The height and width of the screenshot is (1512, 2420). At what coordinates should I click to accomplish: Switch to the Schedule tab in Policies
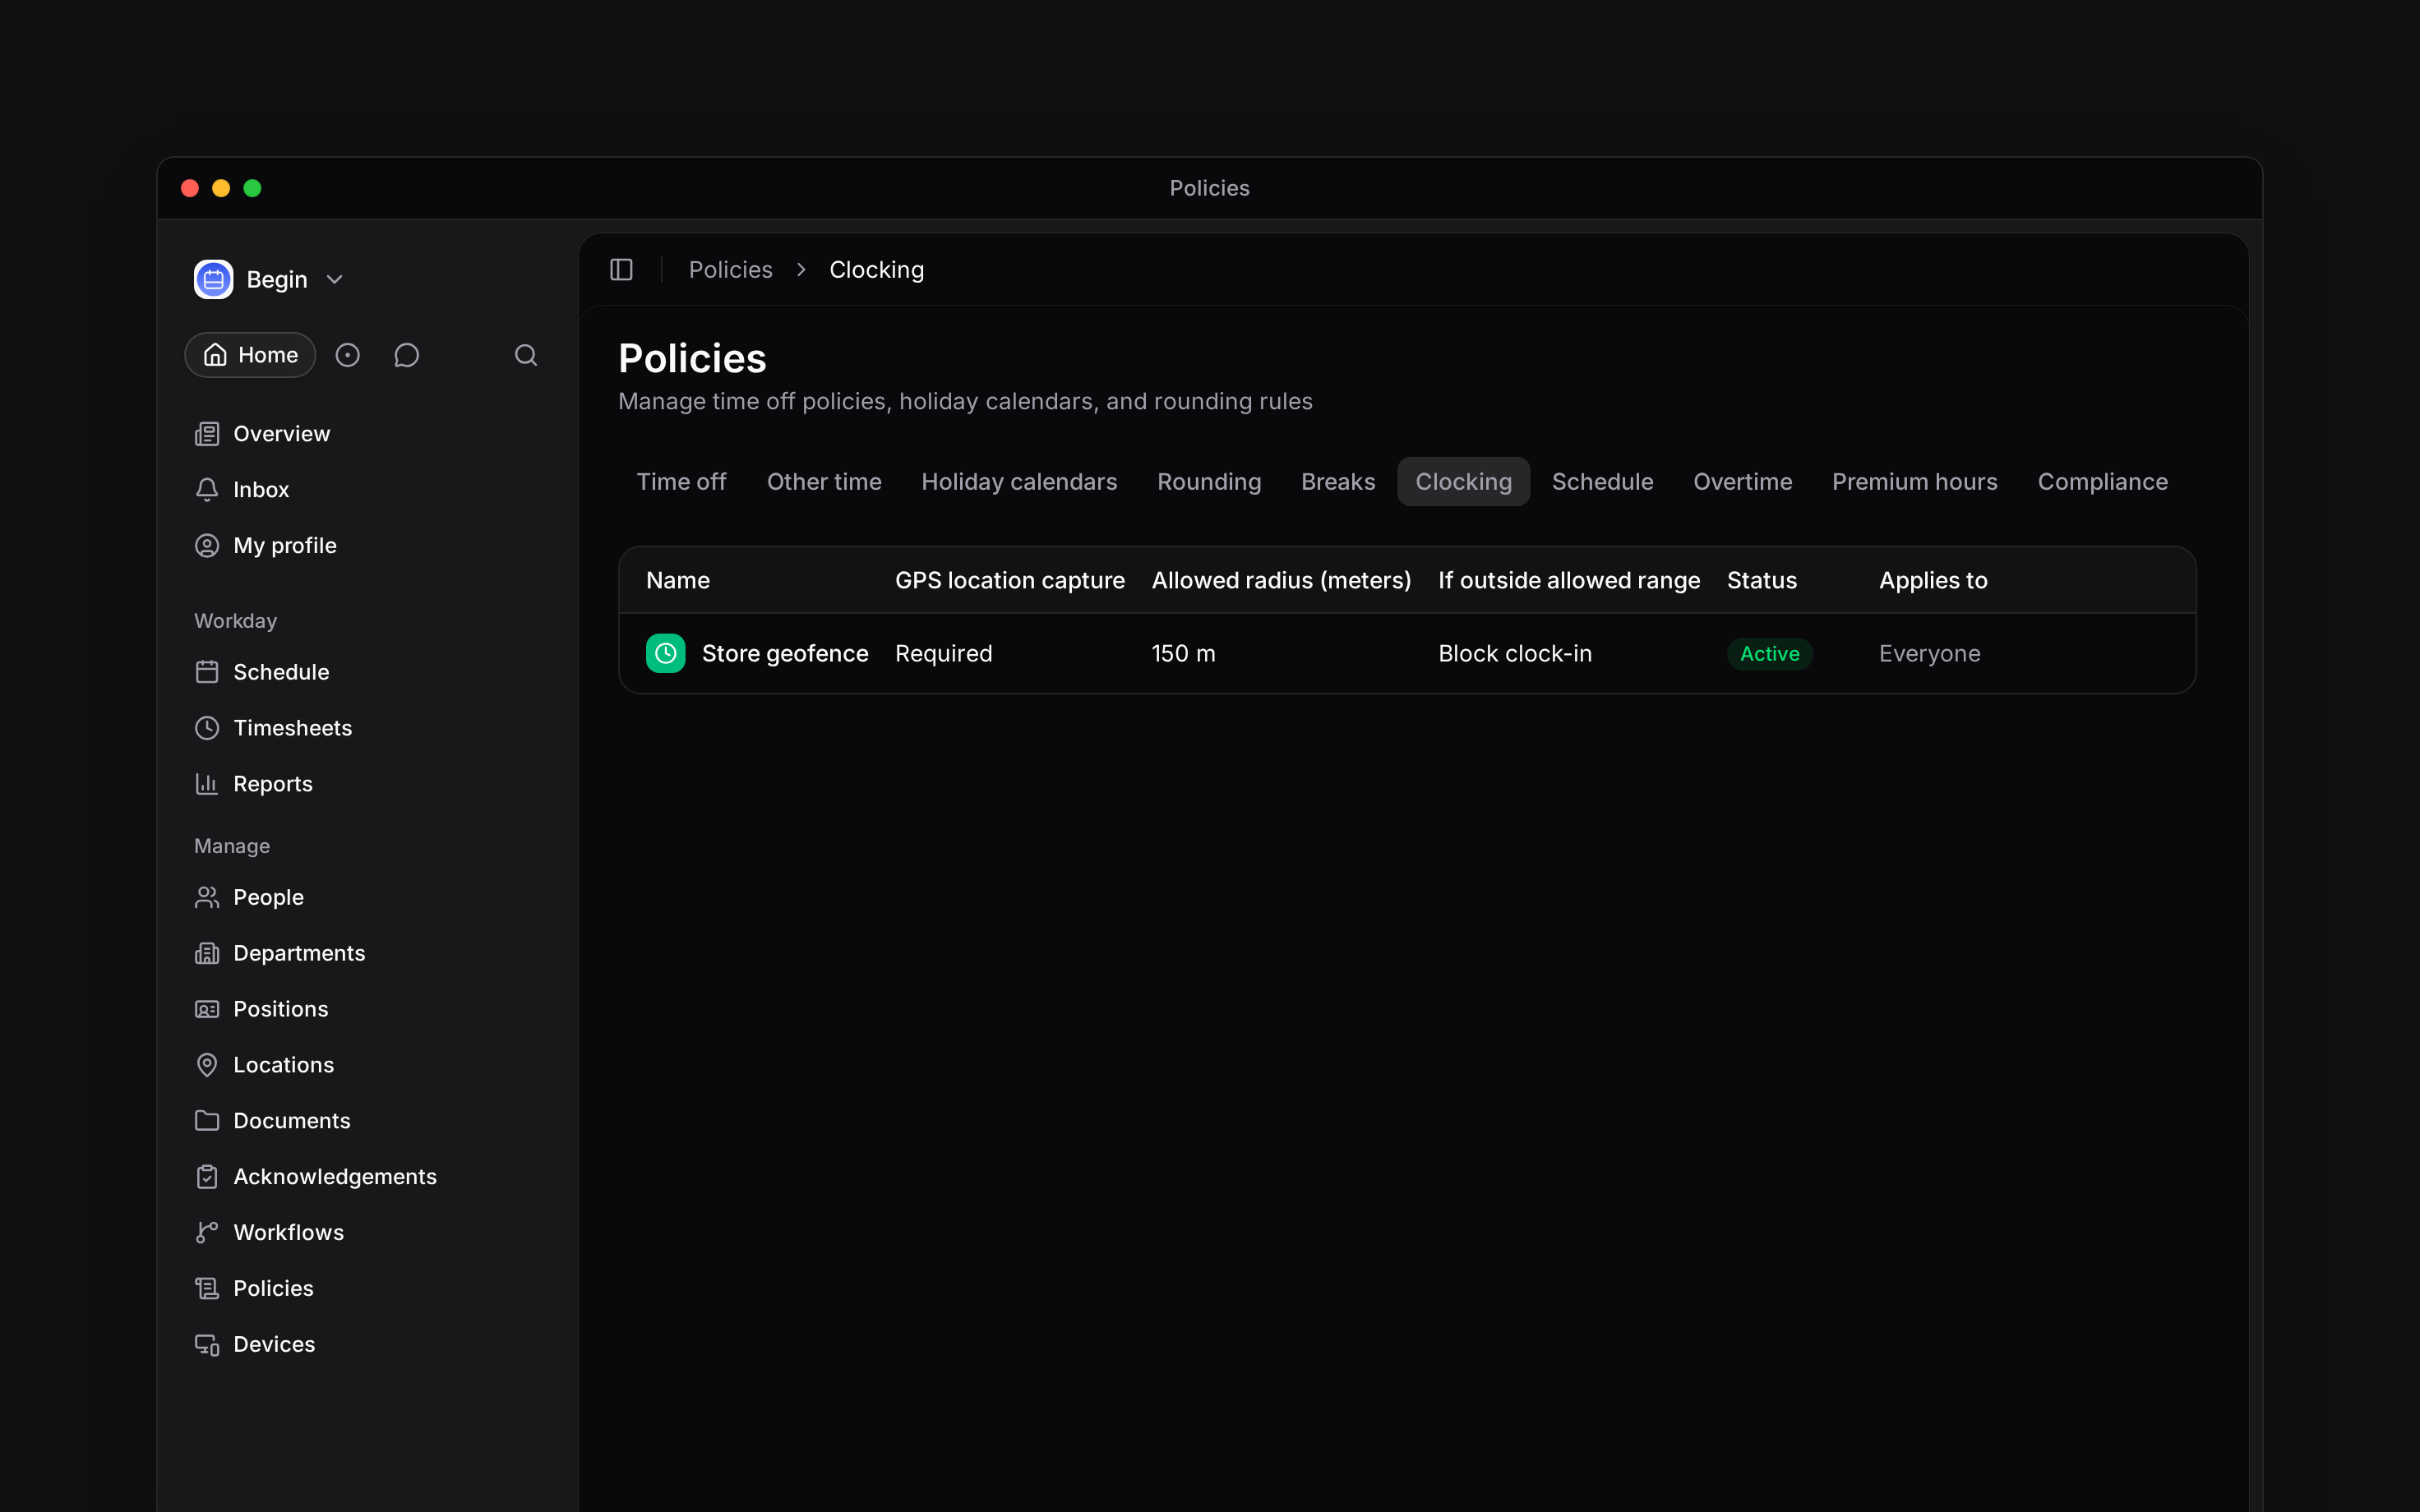tap(1602, 482)
